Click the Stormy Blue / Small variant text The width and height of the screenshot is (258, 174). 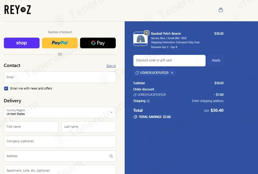pyautogui.click(x=169, y=38)
